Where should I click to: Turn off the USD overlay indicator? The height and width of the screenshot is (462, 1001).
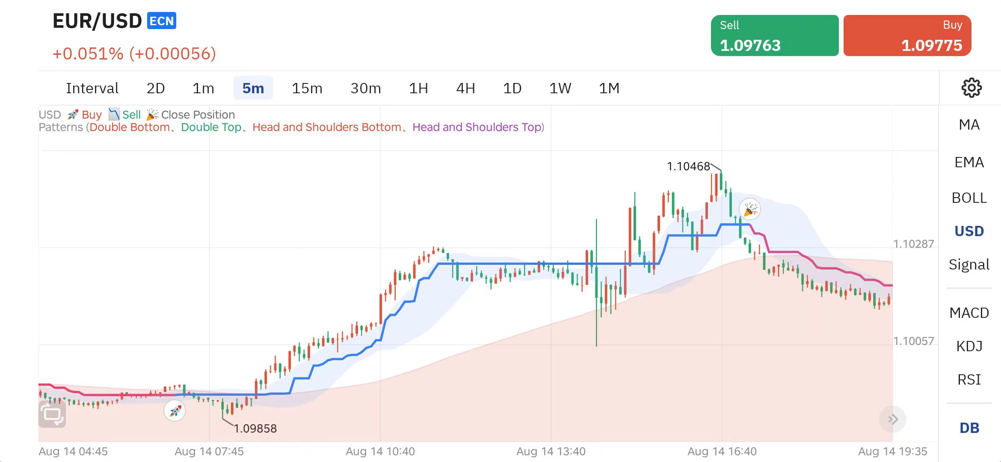click(x=969, y=231)
